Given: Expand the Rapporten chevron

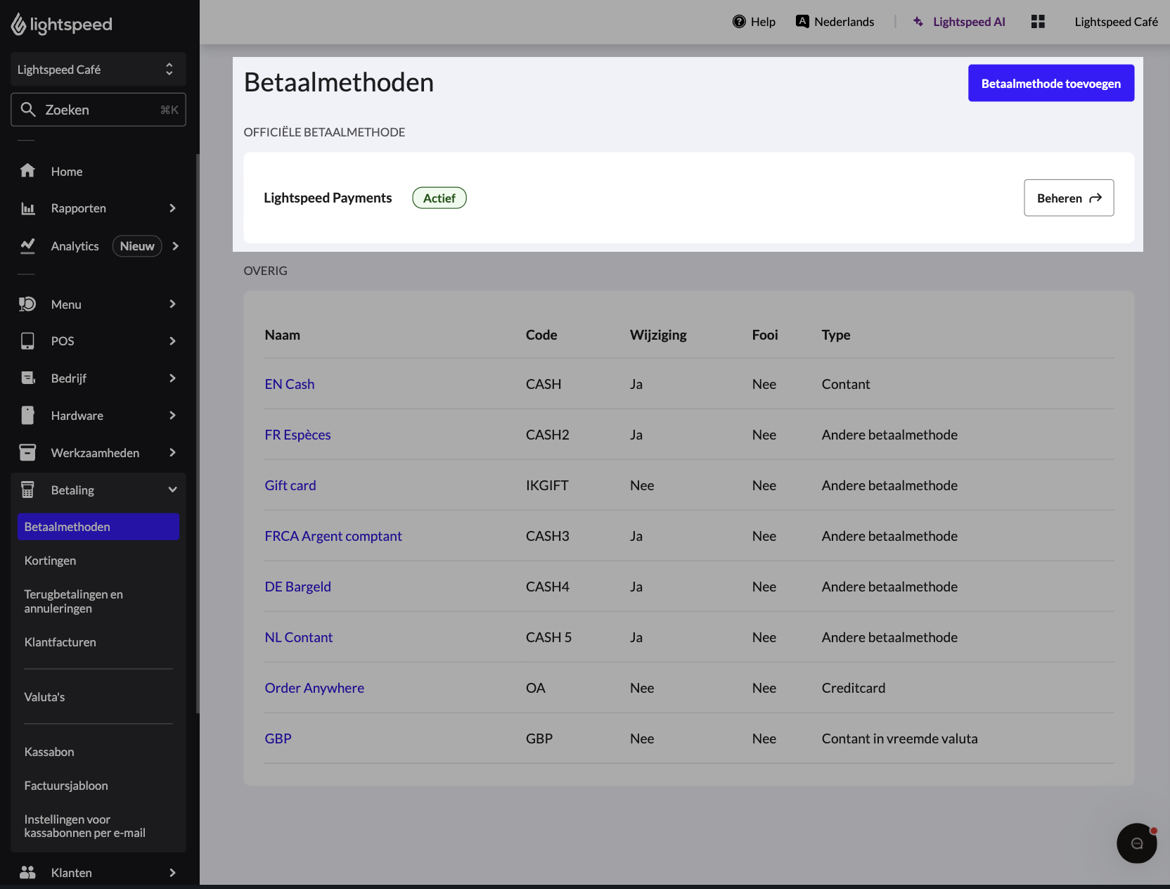Looking at the screenshot, I should pyautogui.click(x=172, y=208).
